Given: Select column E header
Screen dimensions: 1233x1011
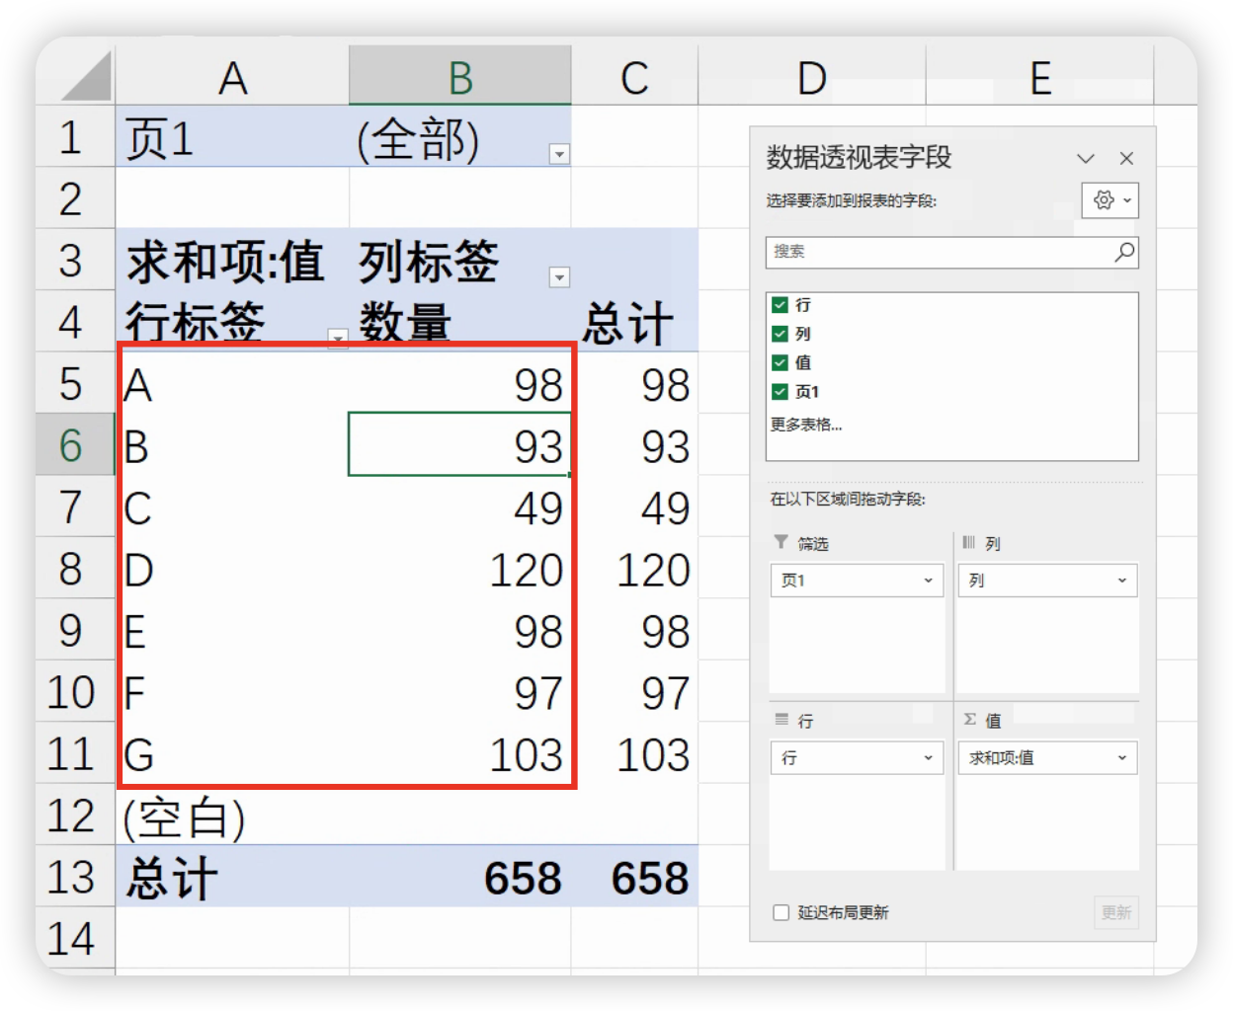Looking at the screenshot, I should (1039, 76).
